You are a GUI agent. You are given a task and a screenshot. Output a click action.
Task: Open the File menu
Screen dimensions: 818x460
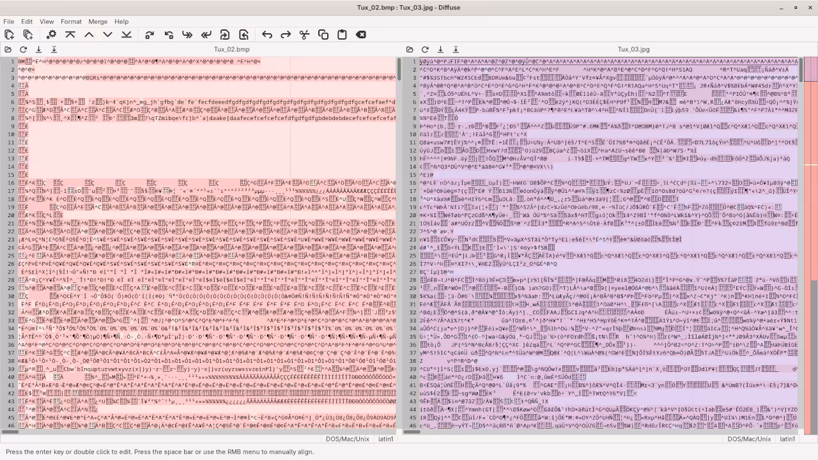[8, 21]
